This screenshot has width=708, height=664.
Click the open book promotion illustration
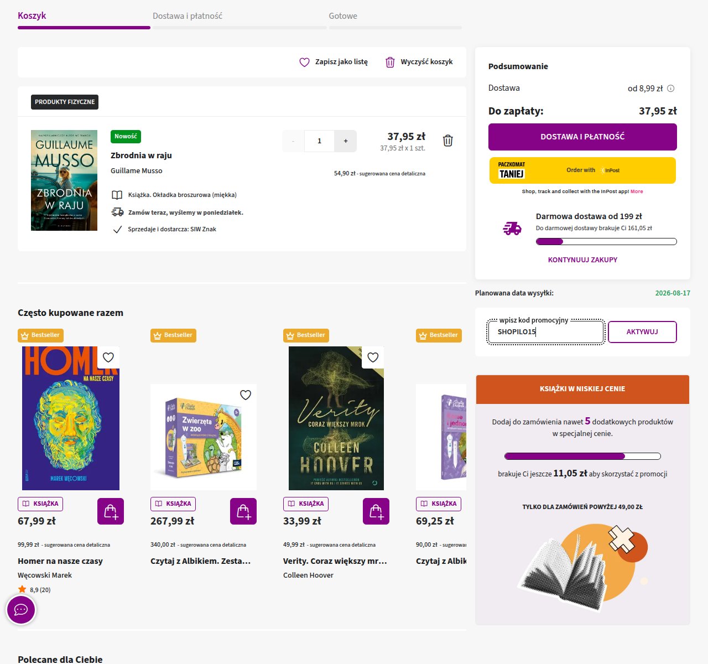[582, 567]
